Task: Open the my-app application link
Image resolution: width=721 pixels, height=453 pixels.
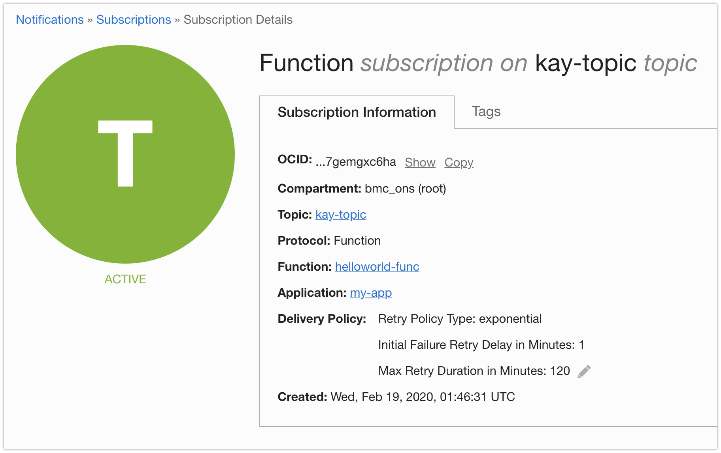Action: [371, 293]
